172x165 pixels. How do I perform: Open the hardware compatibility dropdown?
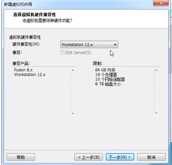89,45
